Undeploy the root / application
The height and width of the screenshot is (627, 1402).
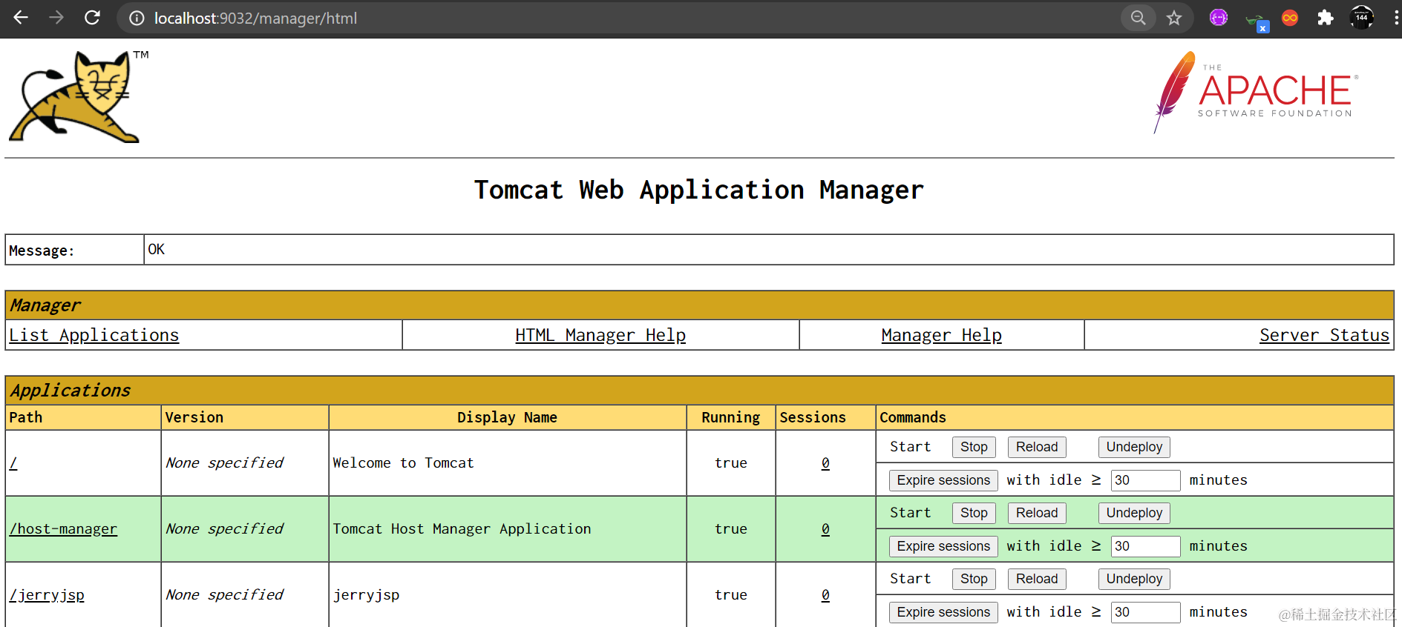(1134, 447)
